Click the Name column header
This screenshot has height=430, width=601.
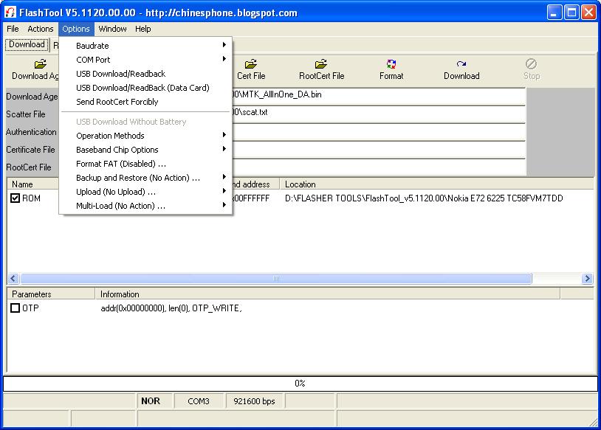(33, 184)
